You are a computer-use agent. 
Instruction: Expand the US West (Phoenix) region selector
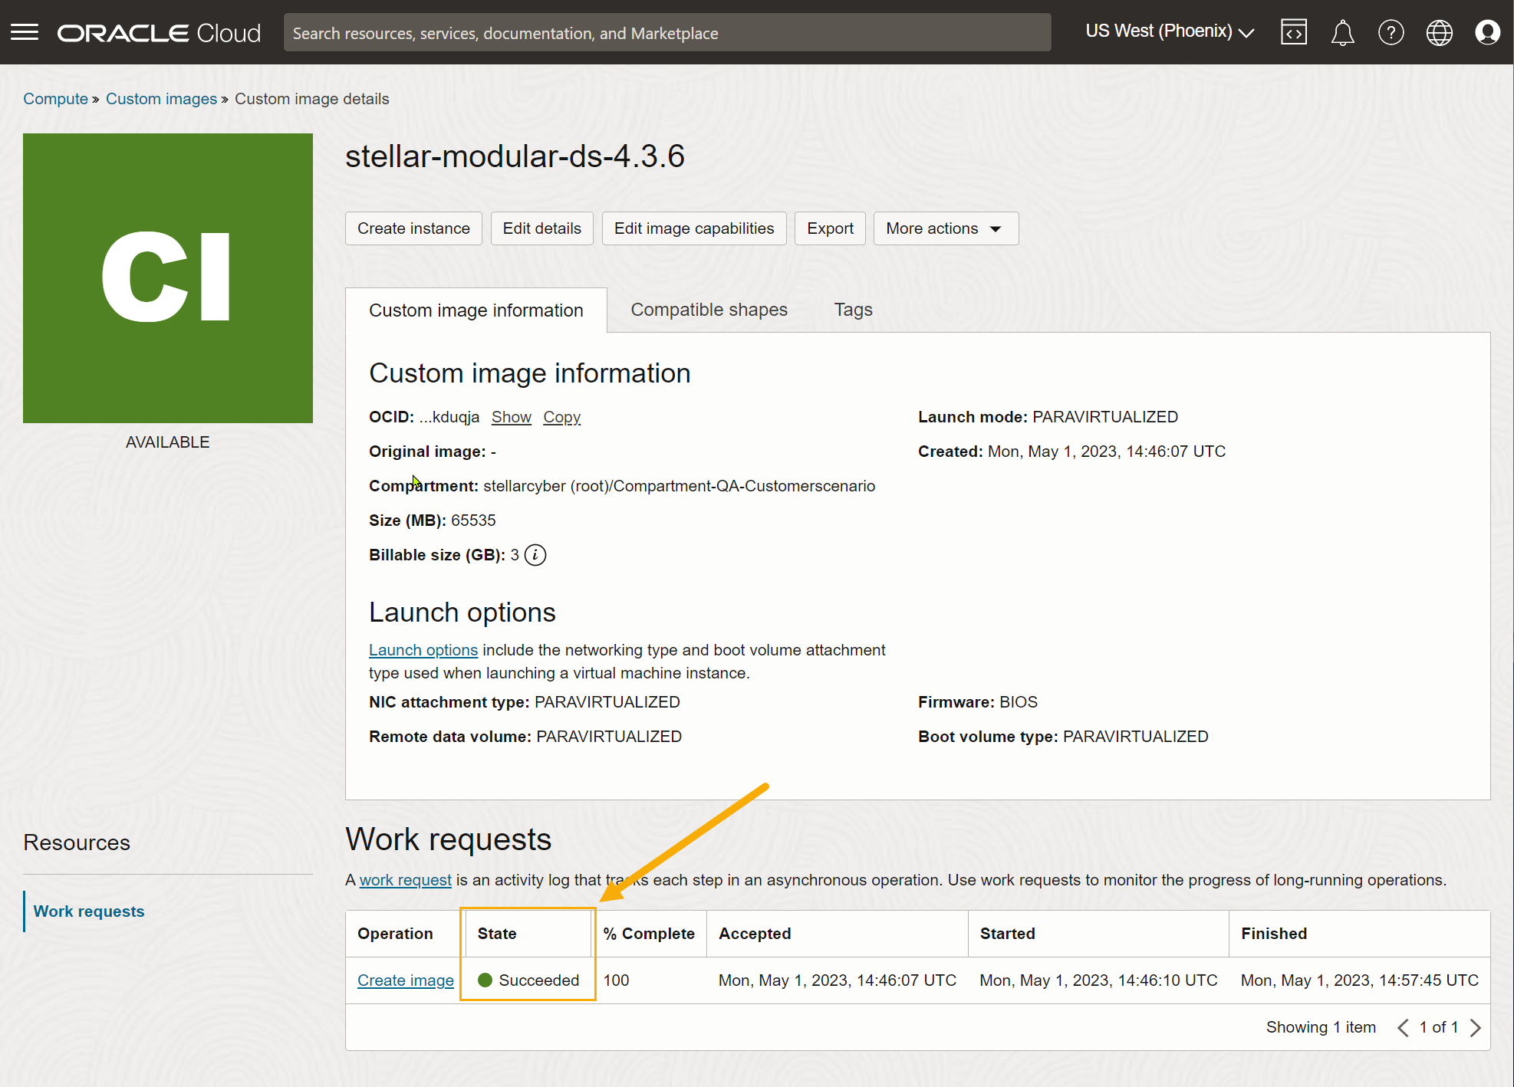coord(1169,31)
